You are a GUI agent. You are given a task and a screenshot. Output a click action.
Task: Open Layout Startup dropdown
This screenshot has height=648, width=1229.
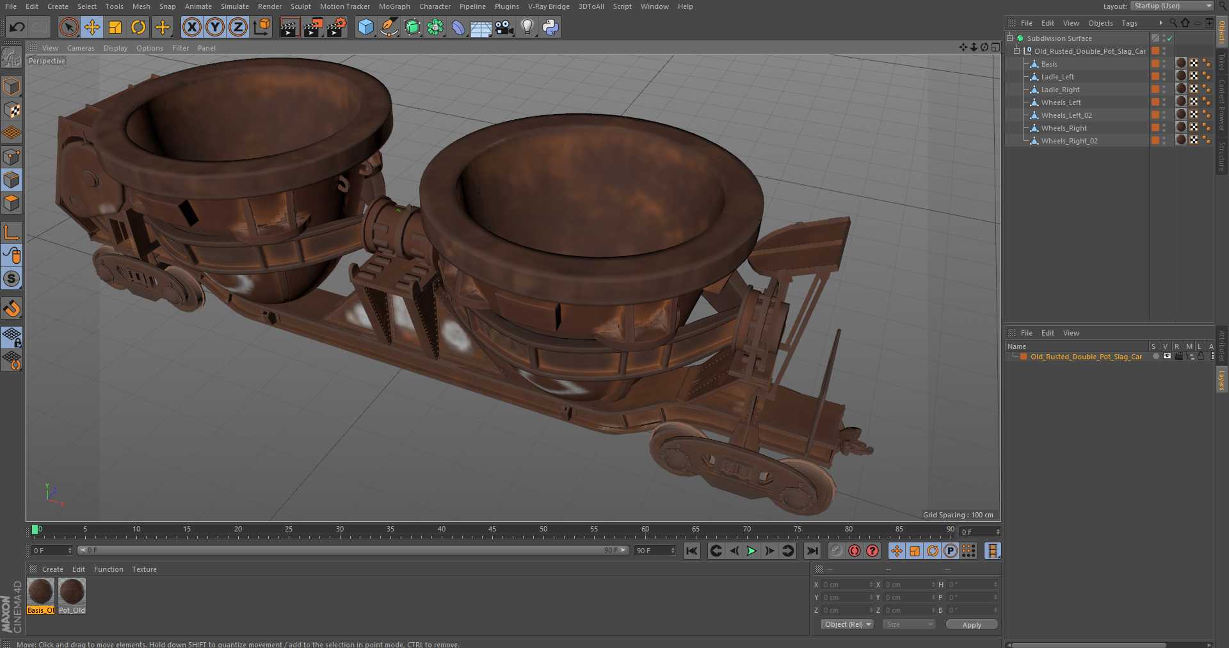pyautogui.click(x=1172, y=6)
